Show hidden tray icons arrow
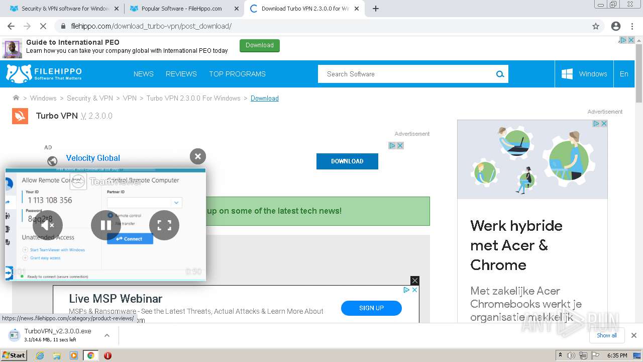Image resolution: width=643 pixels, height=362 pixels. click(x=560, y=355)
